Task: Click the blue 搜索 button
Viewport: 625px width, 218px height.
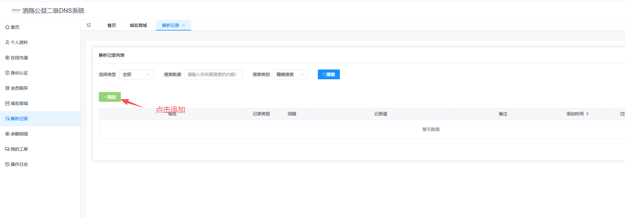Action: pos(329,74)
